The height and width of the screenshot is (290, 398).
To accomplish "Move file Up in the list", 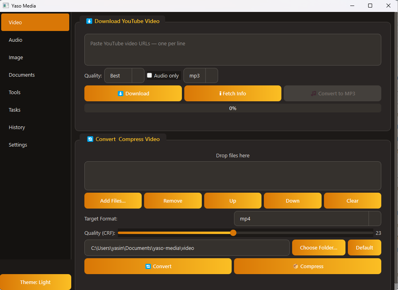I will point(233,201).
